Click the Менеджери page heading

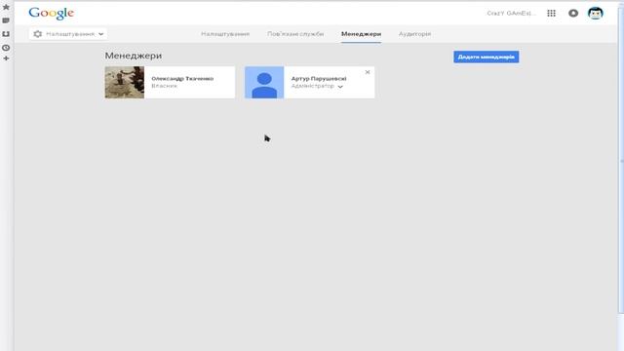[134, 56]
